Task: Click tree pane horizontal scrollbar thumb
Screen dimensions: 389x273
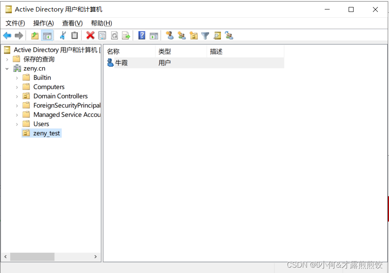Action: coord(32,257)
